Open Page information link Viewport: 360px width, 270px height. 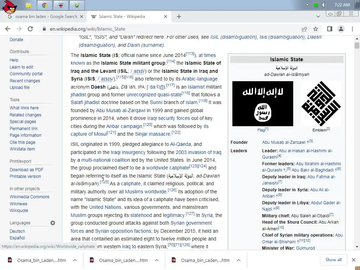(x=25, y=135)
